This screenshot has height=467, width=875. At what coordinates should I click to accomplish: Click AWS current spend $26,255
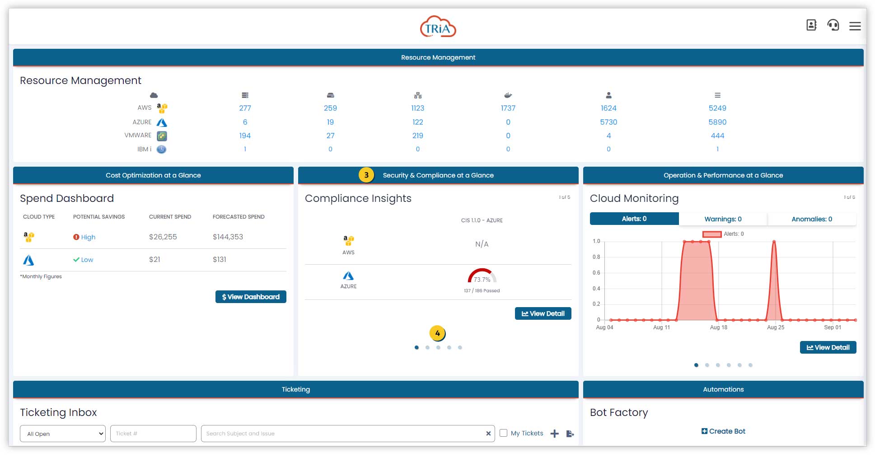pyautogui.click(x=163, y=237)
